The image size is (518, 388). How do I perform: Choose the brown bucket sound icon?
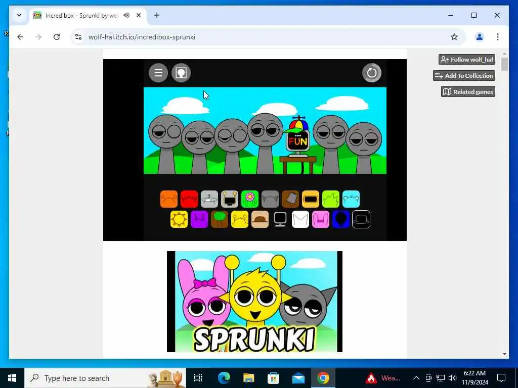point(290,199)
